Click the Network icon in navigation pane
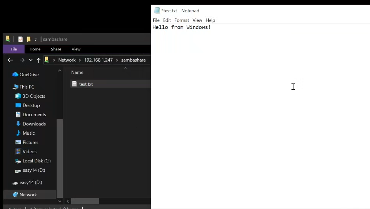The width and height of the screenshot is (370, 209). point(15,195)
